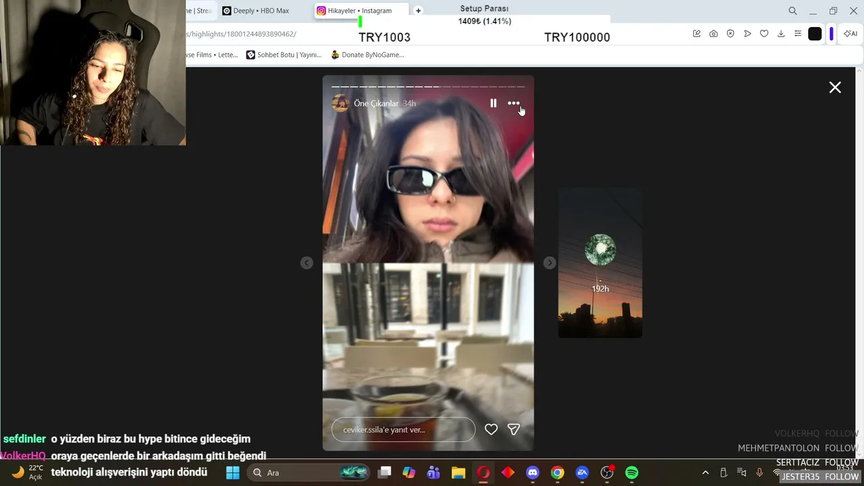864x486 pixels.
Task: Click the browser address bar URL
Action: [x=242, y=34]
